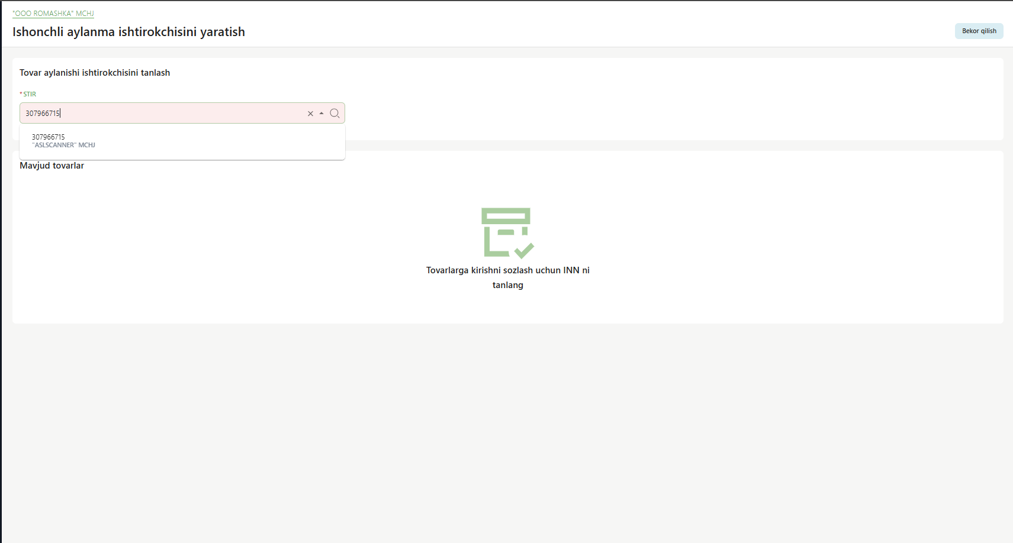Screen dimensions: 1013x543
Task: Click the "Mavjud tovarlar" section heading
Action: [x=52, y=166]
